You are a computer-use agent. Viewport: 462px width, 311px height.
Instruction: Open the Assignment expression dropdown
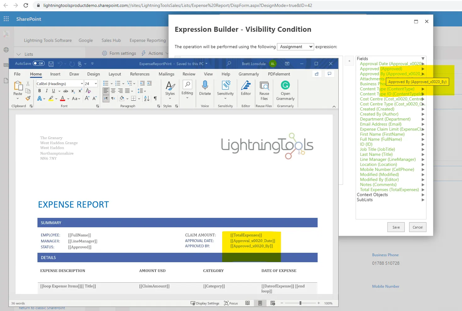(295, 47)
